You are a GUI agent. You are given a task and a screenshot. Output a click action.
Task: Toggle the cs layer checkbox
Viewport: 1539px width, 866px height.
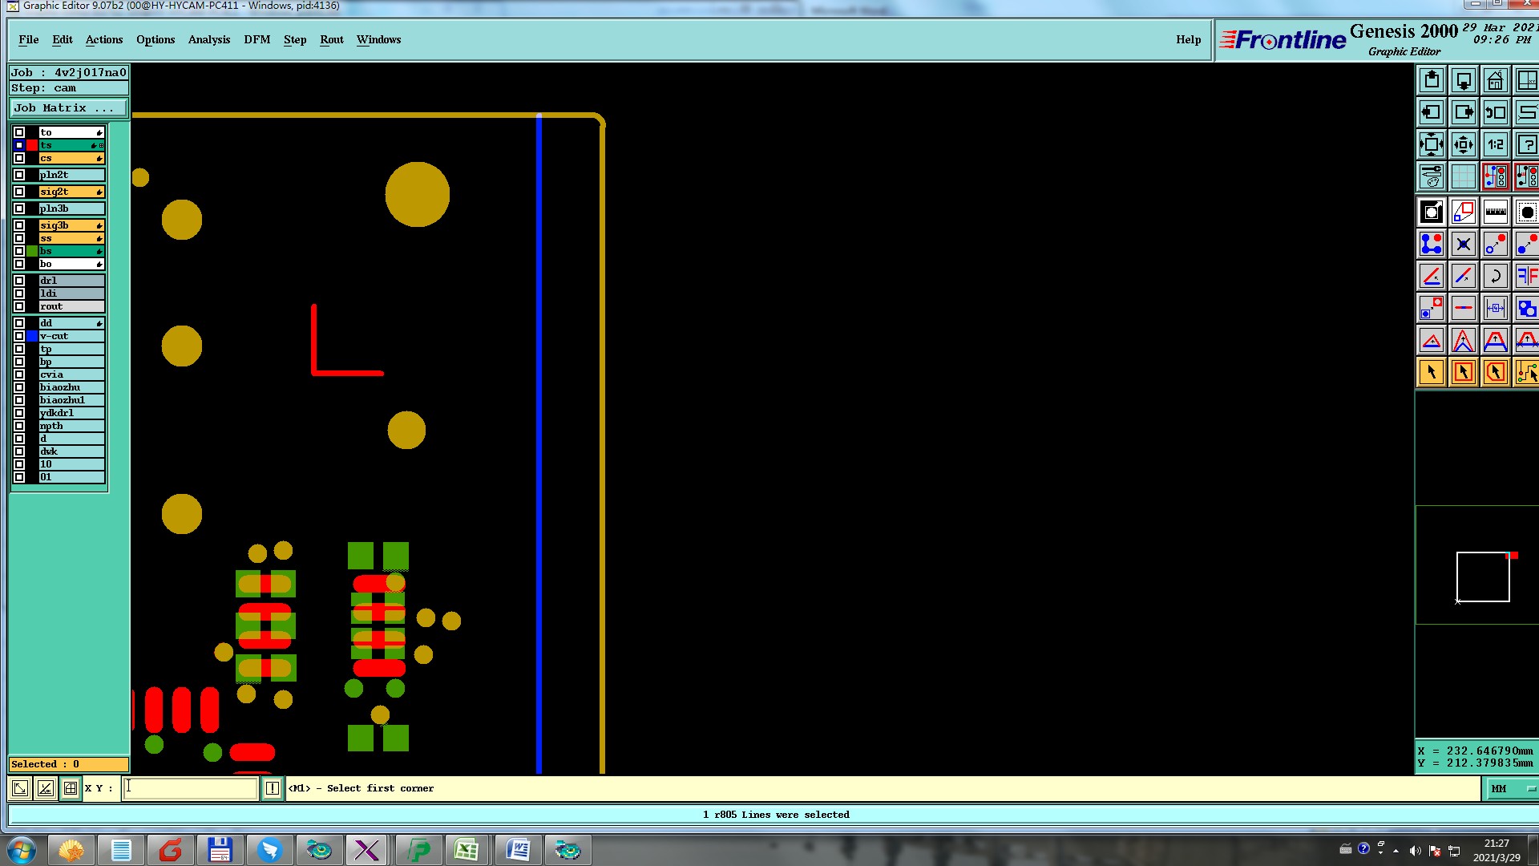point(19,159)
